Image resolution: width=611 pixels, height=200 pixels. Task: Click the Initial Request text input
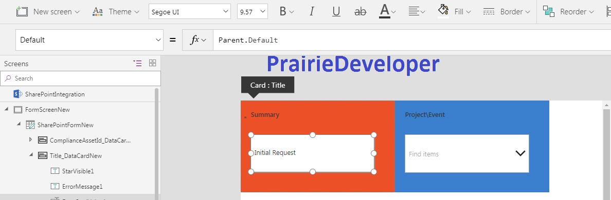[x=312, y=153]
